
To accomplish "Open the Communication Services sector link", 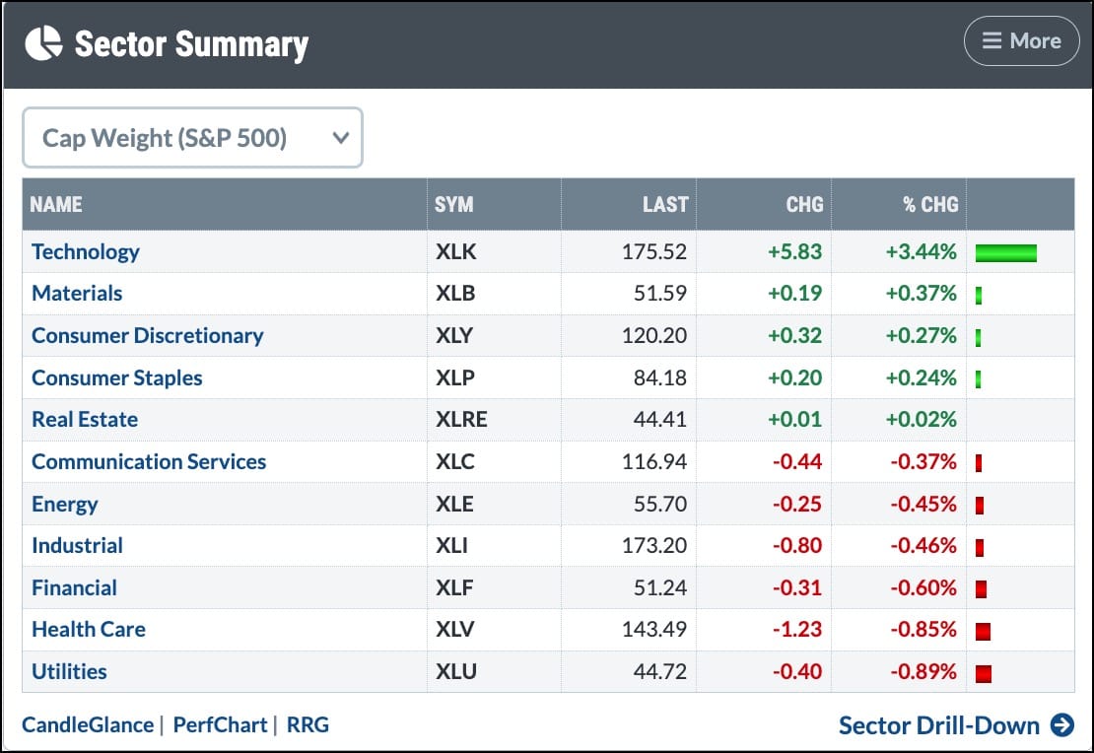I will pos(149,461).
